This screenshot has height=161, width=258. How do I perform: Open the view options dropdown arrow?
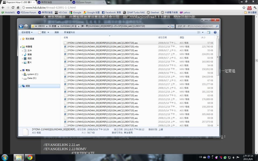click(203, 32)
